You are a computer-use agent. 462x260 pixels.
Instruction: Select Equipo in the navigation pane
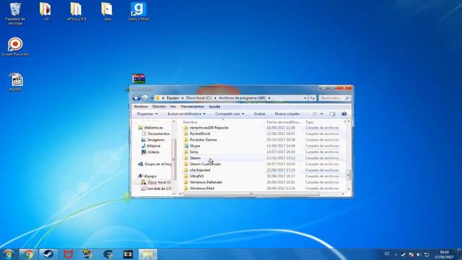147,176
